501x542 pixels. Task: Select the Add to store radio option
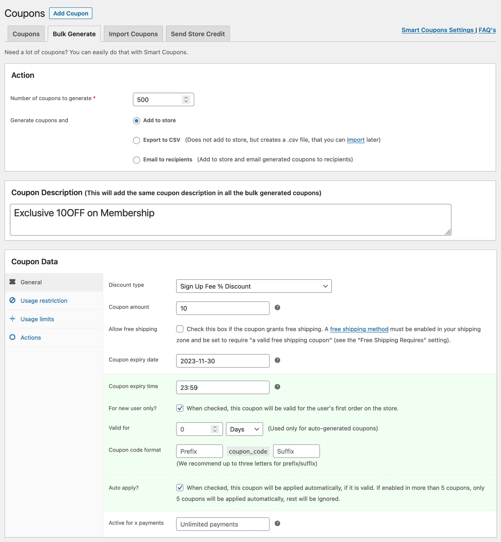137,121
